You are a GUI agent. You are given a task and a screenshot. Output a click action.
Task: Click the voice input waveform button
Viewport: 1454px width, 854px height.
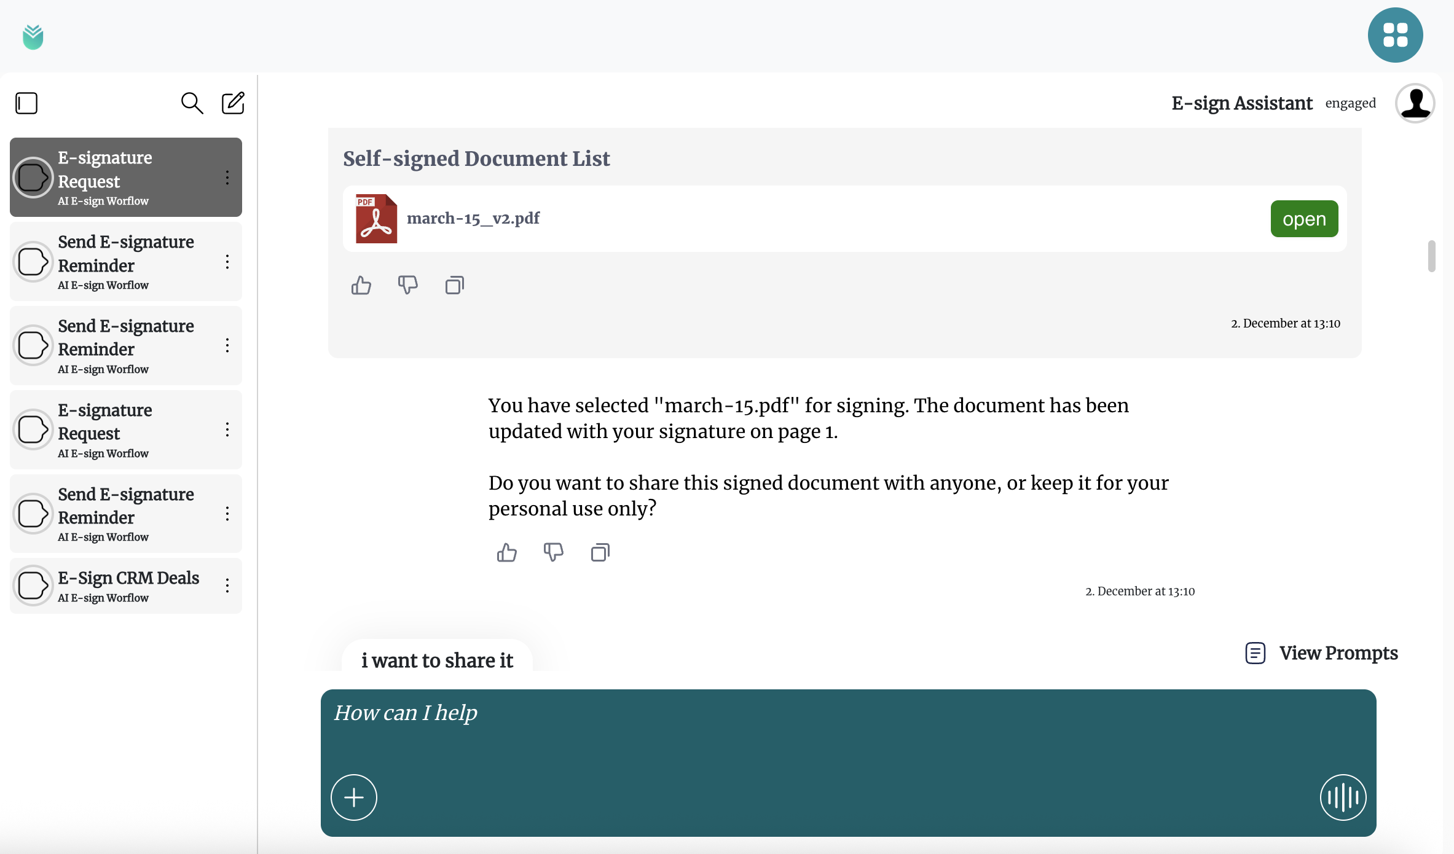(x=1343, y=797)
